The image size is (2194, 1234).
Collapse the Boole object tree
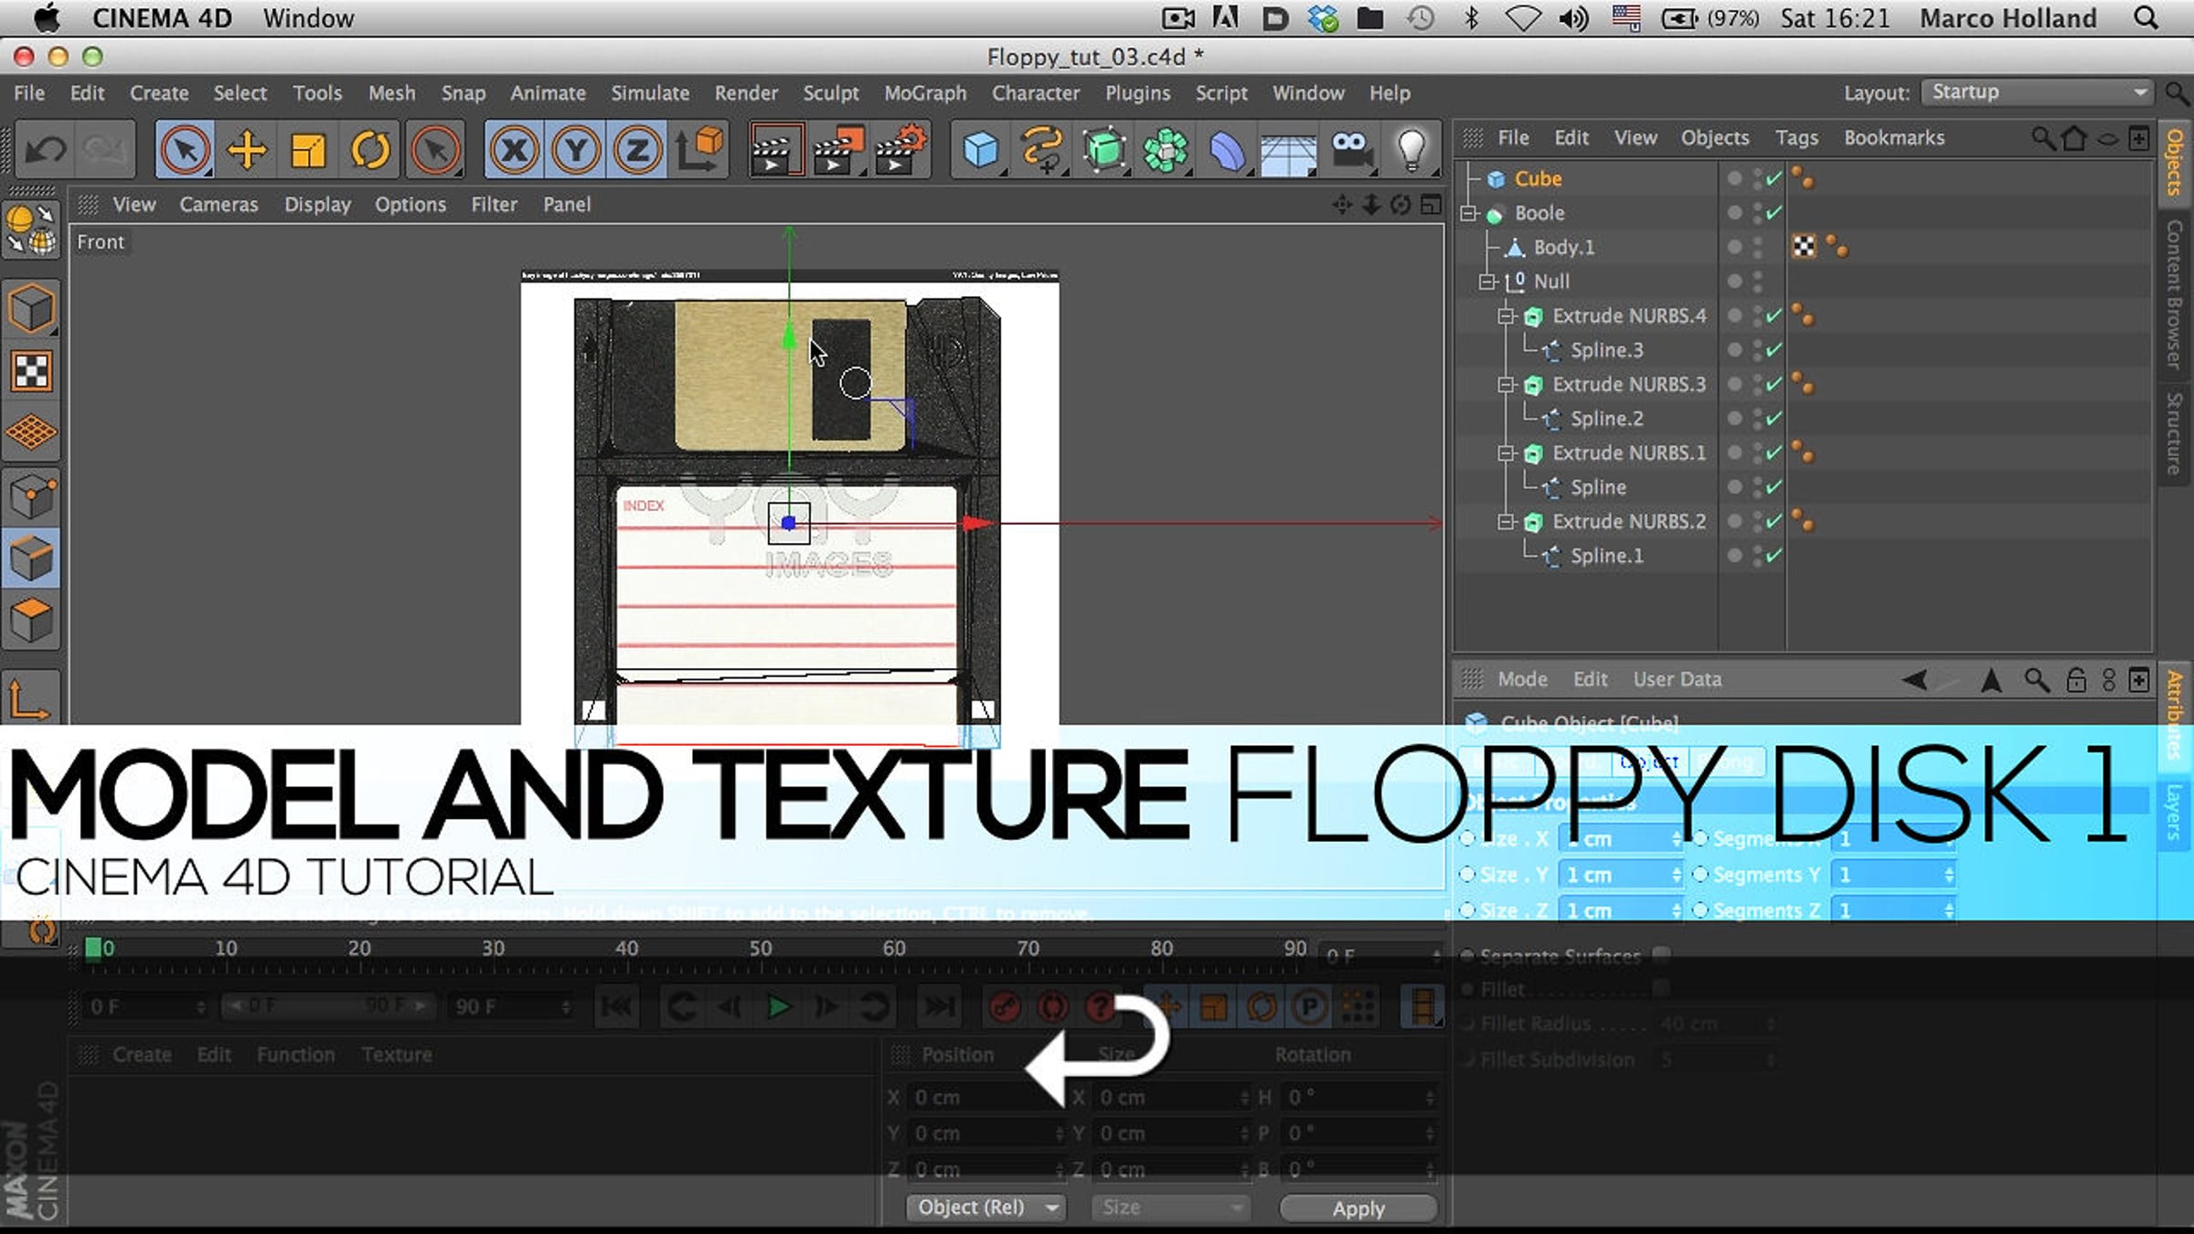[1469, 213]
